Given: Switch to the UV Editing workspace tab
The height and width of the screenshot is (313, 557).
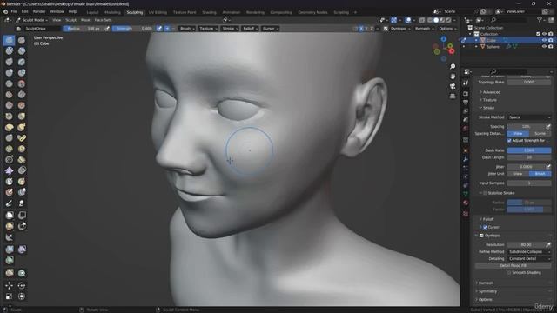Looking at the screenshot, I should click(x=158, y=12).
